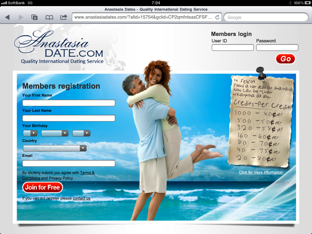Reload page with refresh icon
Image resolution: width=312 pixels, height=234 pixels.
click(x=217, y=17)
